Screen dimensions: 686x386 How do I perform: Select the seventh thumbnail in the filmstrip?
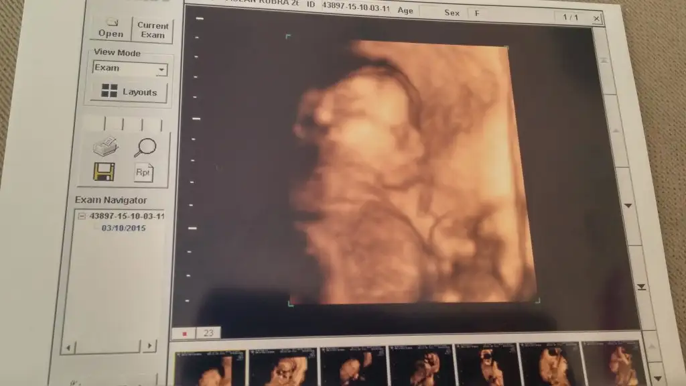[614, 363]
